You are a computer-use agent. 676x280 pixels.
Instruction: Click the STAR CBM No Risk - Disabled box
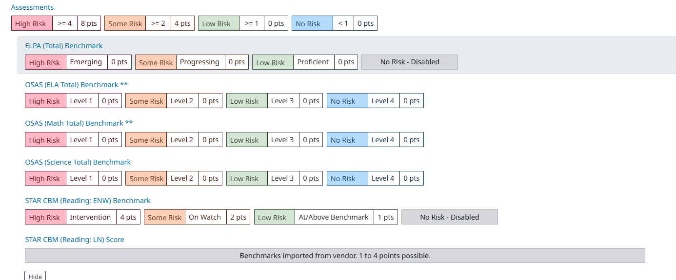click(x=450, y=217)
